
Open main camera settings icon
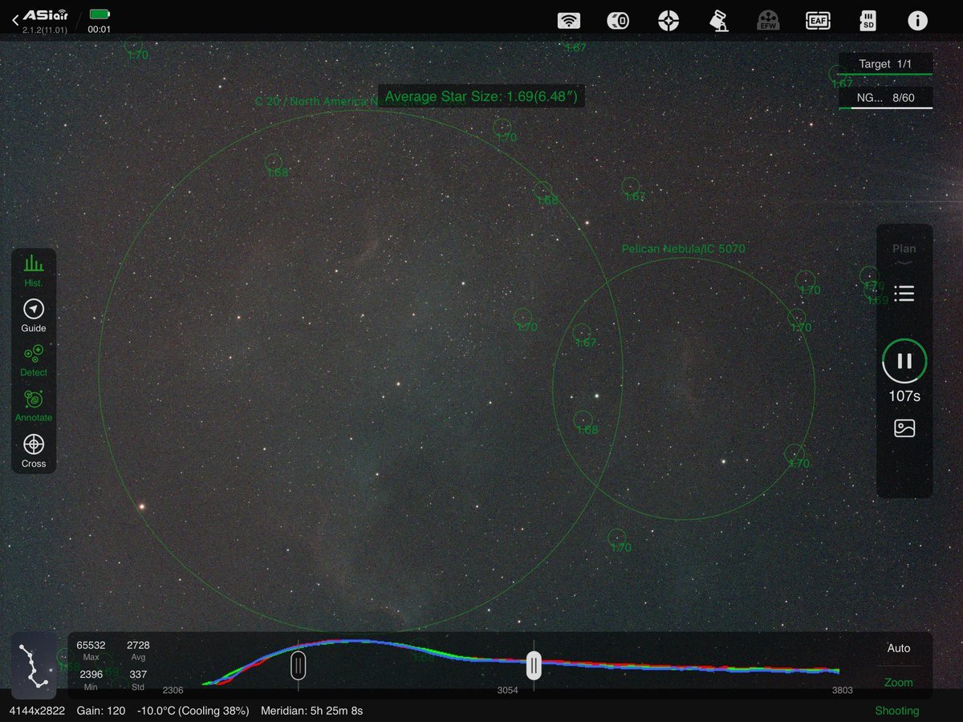pyautogui.click(x=617, y=21)
